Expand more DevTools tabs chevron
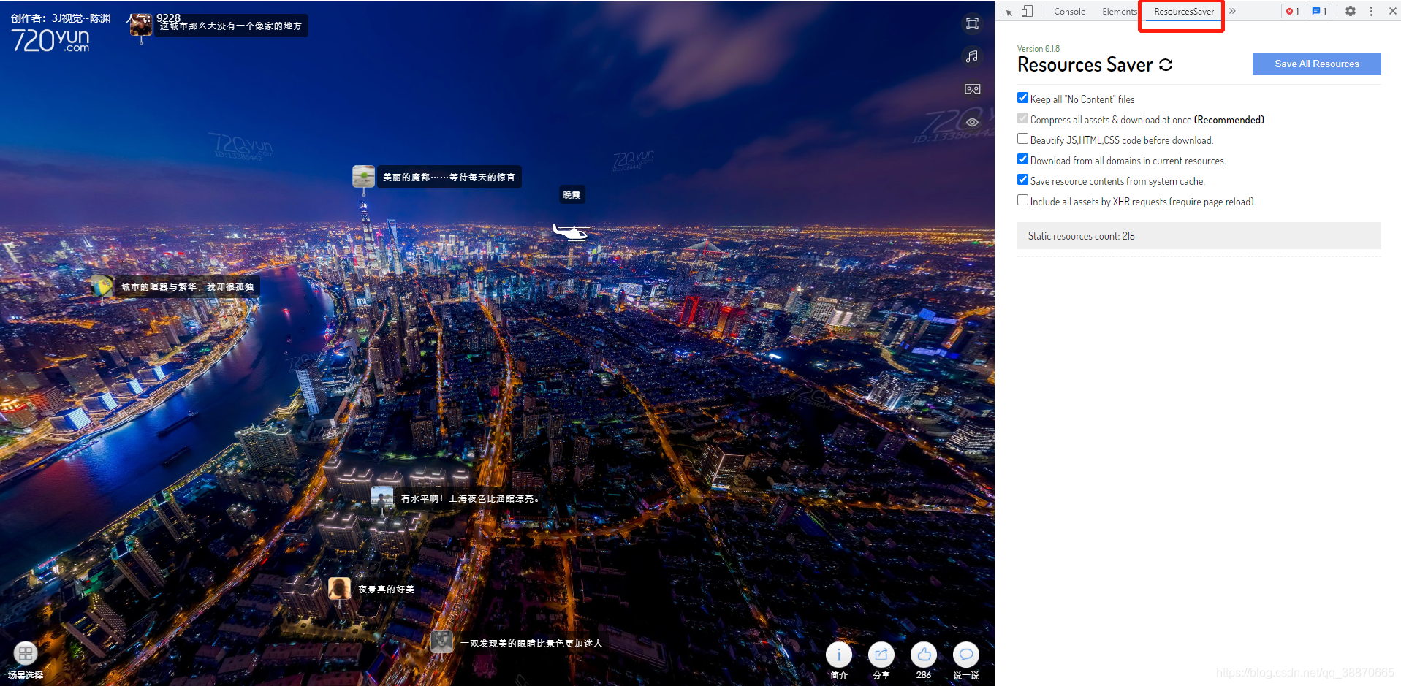 [x=1232, y=11]
